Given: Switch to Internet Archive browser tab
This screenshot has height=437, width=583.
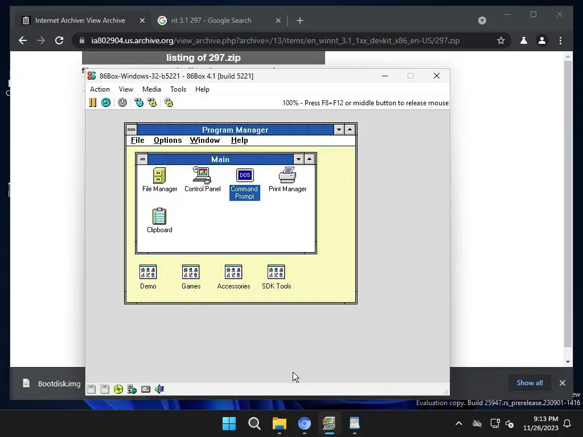Looking at the screenshot, I should click(80, 20).
